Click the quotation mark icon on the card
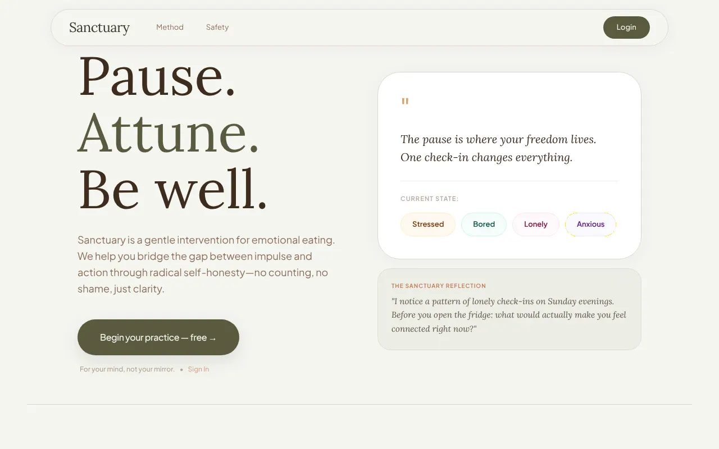This screenshot has height=449, width=719. 405,102
